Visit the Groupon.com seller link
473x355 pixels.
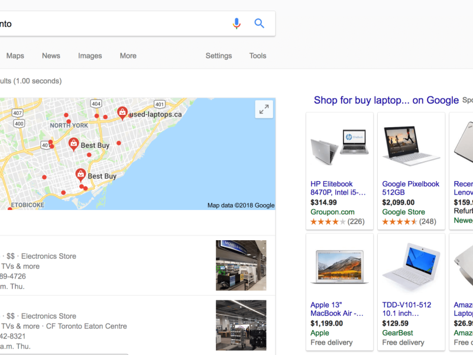coord(332,212)
